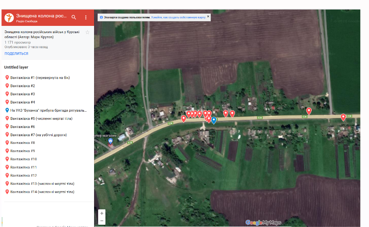Image resolution: width=369 pixels, height=227 pixels.
Task: Click the ПОДЕЛИТЬСЯ share link
Action: coord(16,54)
